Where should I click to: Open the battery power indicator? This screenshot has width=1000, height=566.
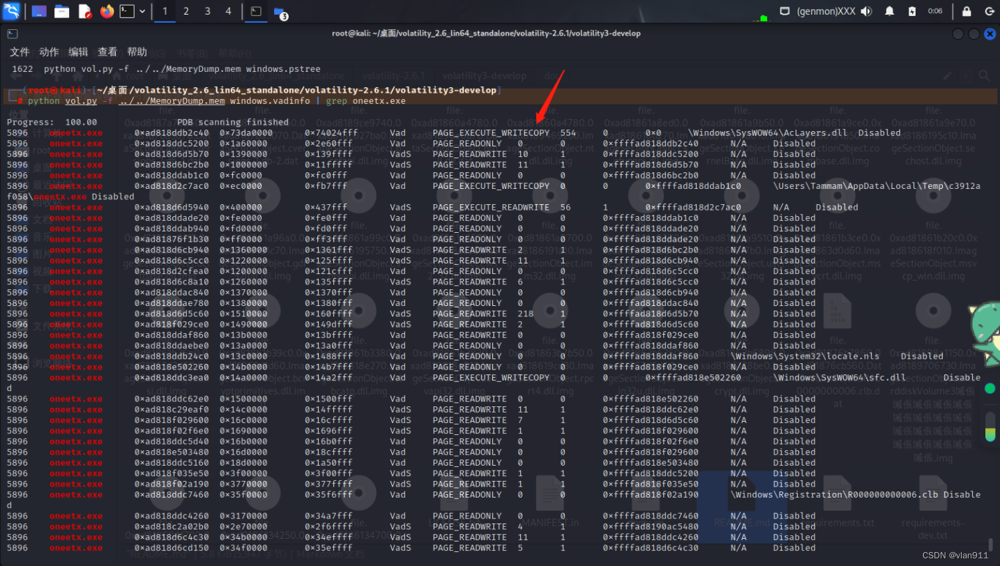pos(912,11)
